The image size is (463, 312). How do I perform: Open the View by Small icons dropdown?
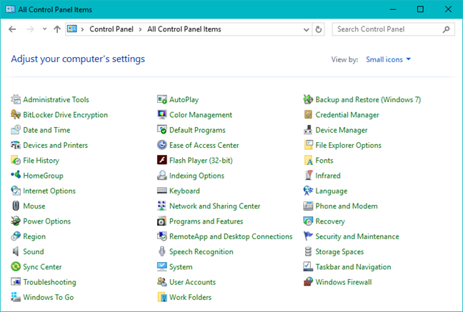click(x=388, y=60)
